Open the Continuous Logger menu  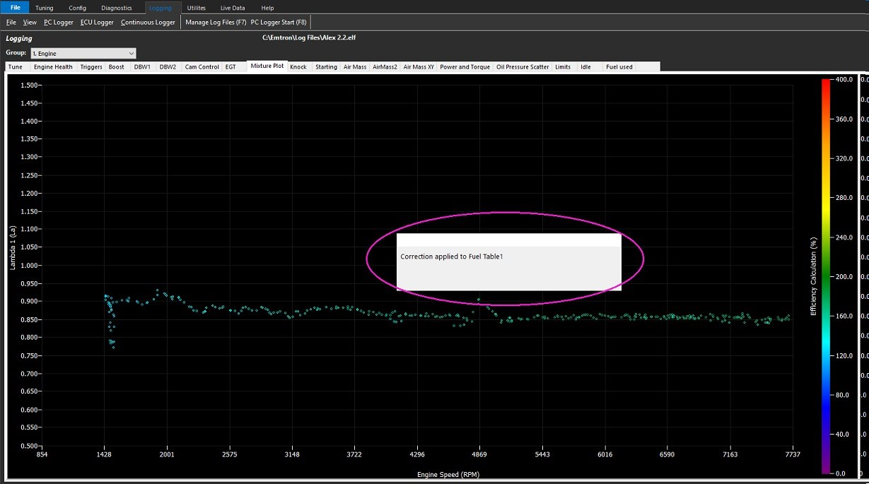click(148, 23)
